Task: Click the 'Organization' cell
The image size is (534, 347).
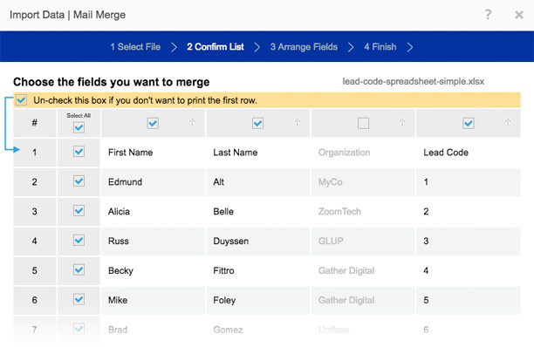Action: point(363,153)
